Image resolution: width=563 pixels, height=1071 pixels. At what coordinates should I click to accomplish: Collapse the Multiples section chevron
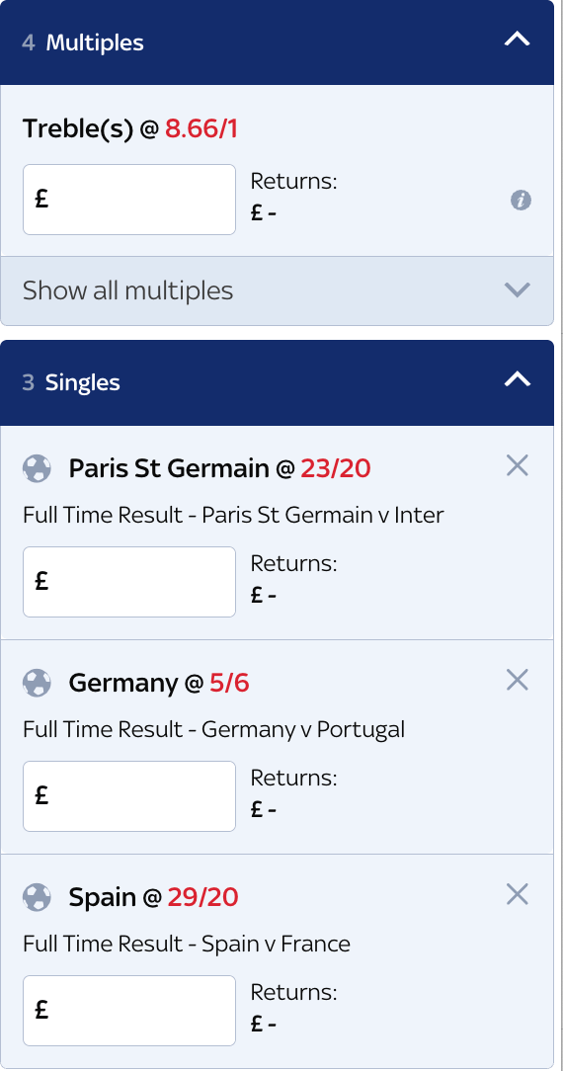click(518, 40)
